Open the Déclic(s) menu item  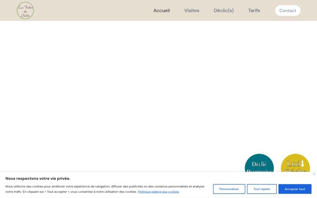tap(224, 11)
